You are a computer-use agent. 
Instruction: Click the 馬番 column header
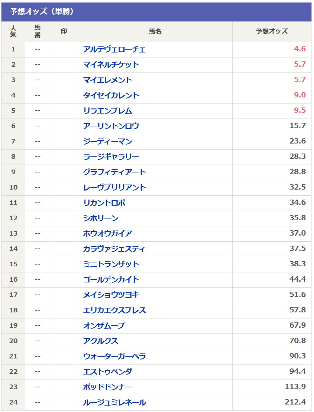point(37,31)
